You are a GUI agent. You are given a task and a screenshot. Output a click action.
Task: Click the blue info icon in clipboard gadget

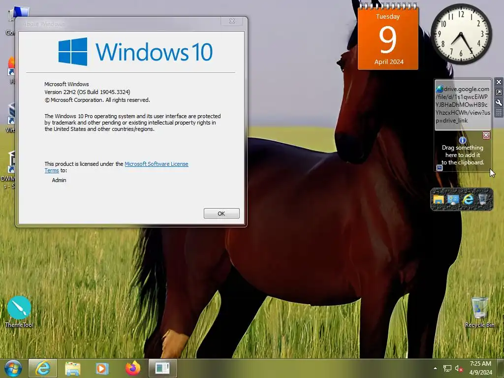point(463,140)
